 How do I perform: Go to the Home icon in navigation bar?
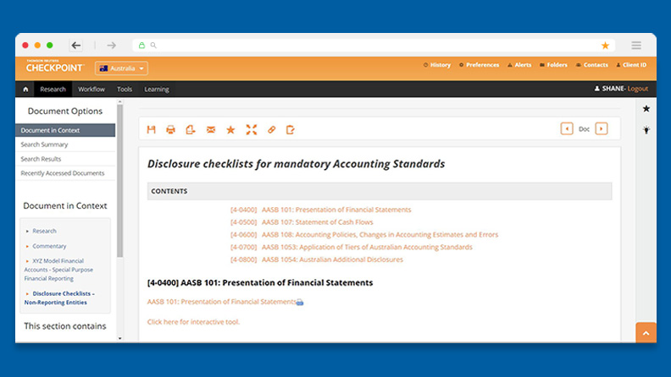point(25,89)
